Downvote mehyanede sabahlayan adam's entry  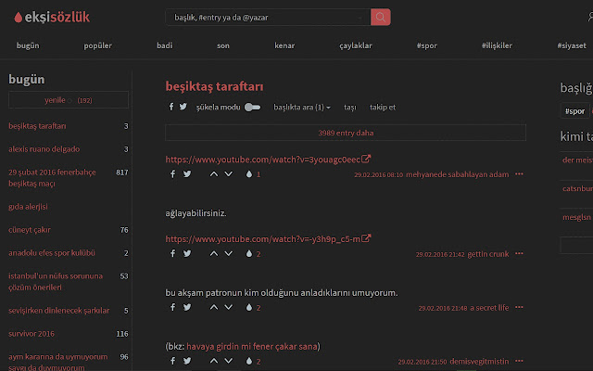coord(229,174)
